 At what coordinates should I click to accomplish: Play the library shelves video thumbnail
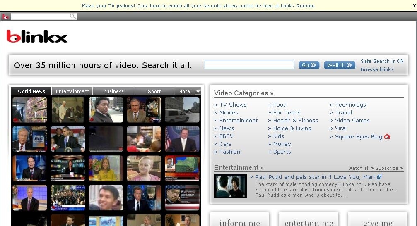tap(30, 109)
